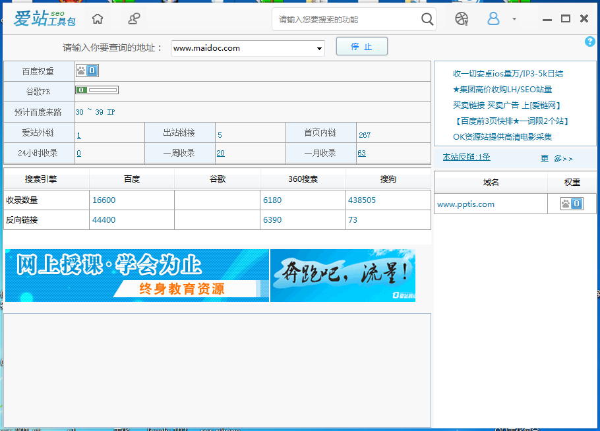600x431 pixels.
Task: Open the skin theme icon
Action: click(462, 18)
